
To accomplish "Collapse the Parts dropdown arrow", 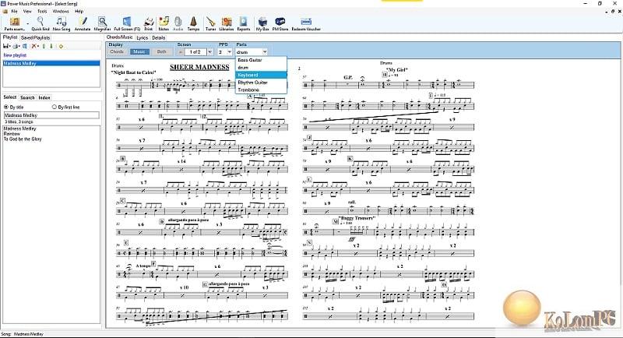I will point(265,52).
